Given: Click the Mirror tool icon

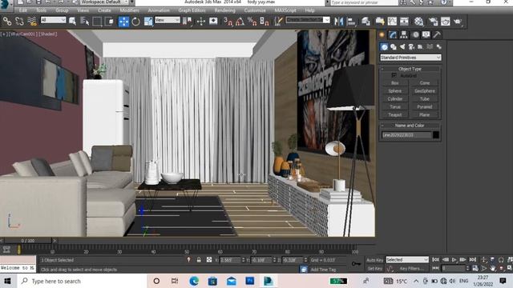Looking at the screenshot, I should (339, 22).
